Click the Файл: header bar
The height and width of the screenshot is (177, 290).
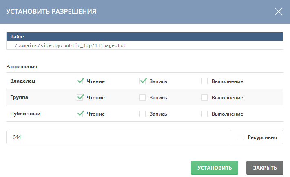point(145,37)
